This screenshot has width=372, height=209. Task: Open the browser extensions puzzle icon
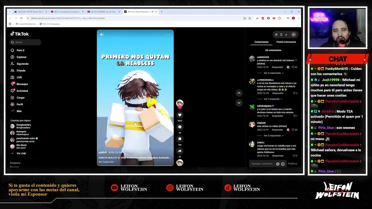(x=280, y=18)
